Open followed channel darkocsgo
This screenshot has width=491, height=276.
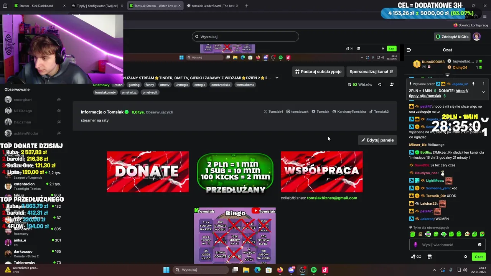tap(33, 254)
